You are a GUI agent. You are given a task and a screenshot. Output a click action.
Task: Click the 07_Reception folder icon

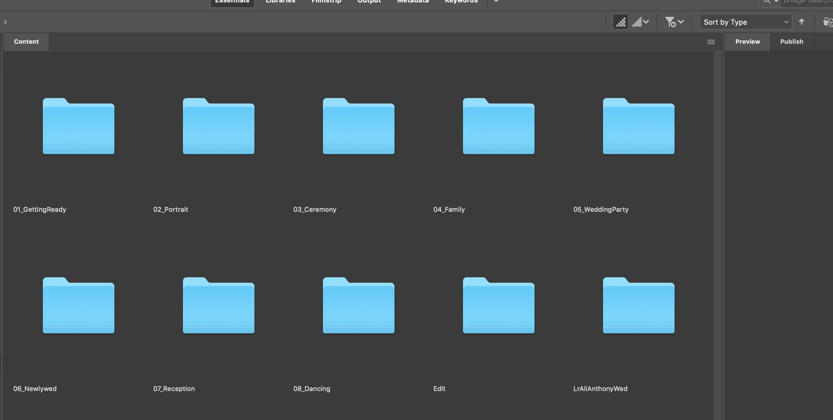click(218, 305)
